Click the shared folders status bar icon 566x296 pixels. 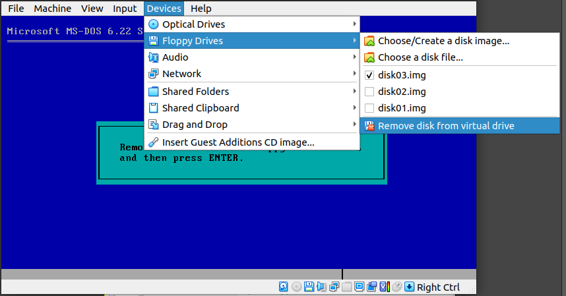pos(346,287)
